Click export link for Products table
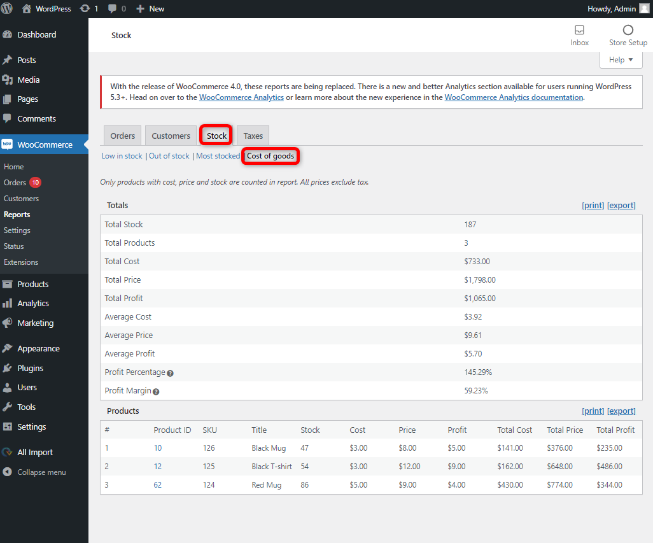The height and width of the screenshot is (543, 653). click(621, 411)
